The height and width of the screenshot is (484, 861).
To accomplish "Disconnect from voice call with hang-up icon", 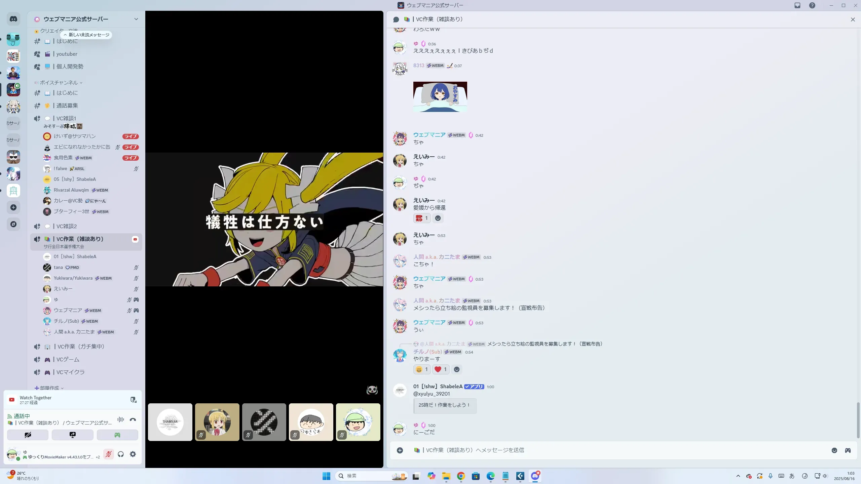I will tap(133, 419).
